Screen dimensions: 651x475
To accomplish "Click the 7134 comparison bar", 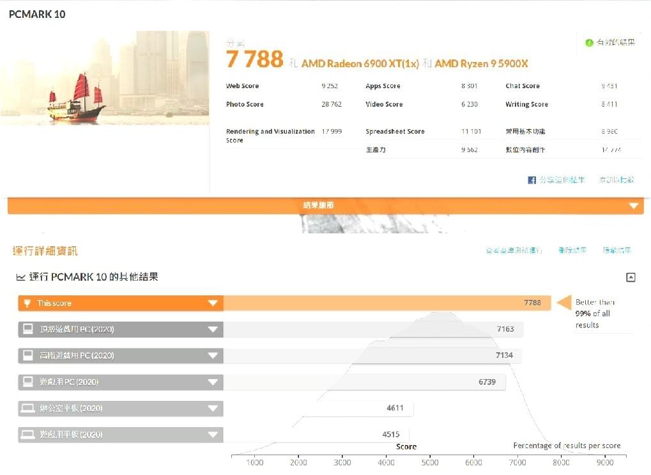I will [x=372, y=355].
